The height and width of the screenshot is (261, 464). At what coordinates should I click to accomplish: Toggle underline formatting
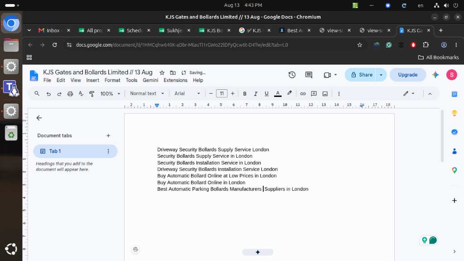[x=266, y=94]
